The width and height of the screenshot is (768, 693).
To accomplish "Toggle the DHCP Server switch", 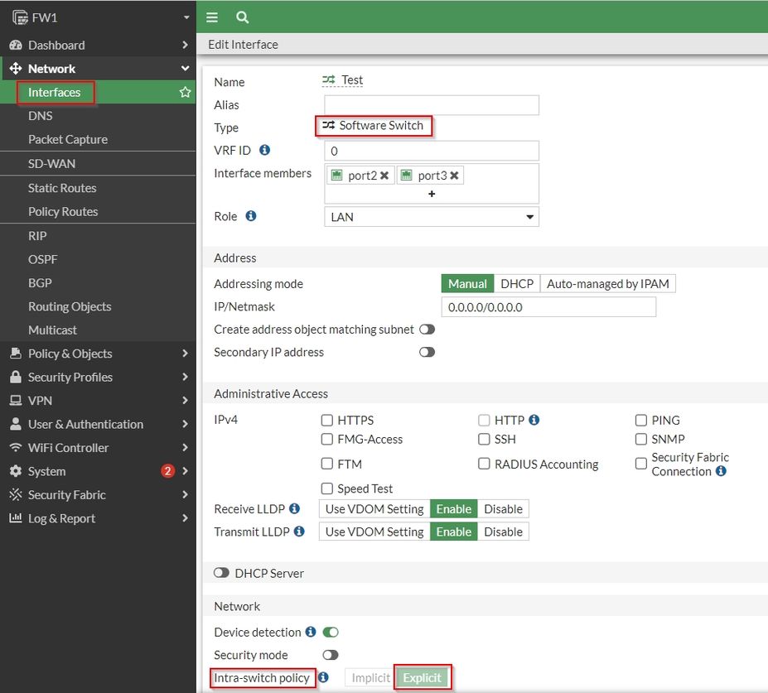I will 221,573.
